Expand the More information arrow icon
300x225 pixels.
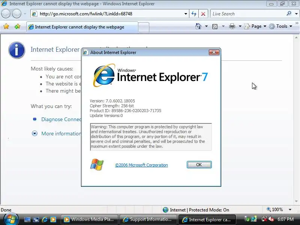[x=34, y=133]
